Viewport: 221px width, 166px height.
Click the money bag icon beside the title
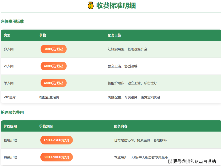(x=90, y=6)
